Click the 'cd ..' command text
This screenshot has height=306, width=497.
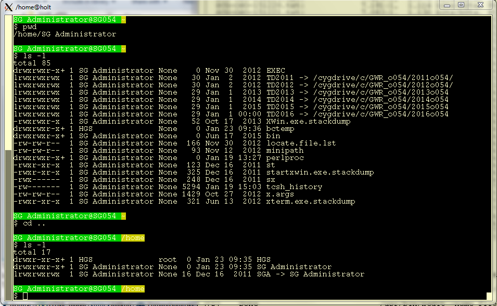click(34, 223)
